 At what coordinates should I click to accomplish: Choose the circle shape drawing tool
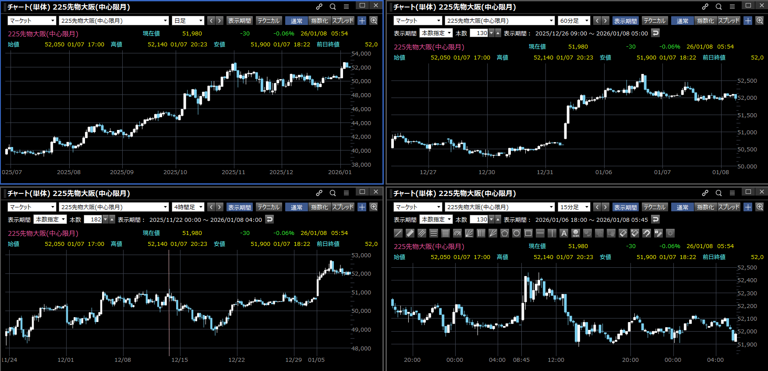click(x=517, y=233)
